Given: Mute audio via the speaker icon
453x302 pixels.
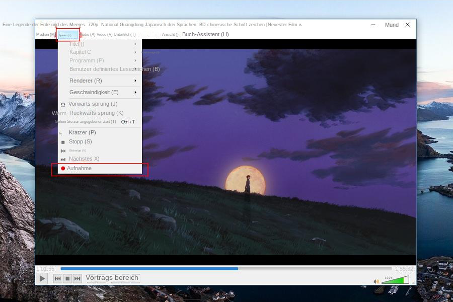Looking at the screenshot, I should tap(376, 281).
